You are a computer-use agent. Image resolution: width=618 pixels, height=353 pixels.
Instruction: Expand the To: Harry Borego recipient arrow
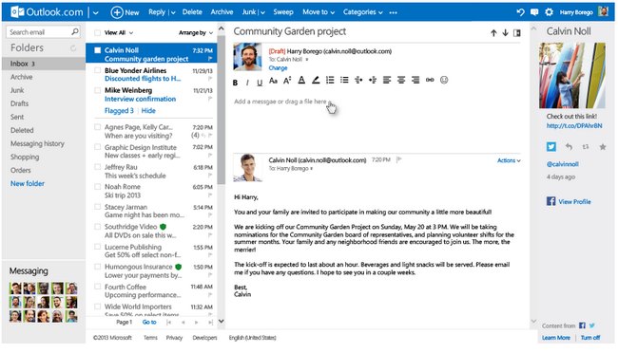(311, 168)
